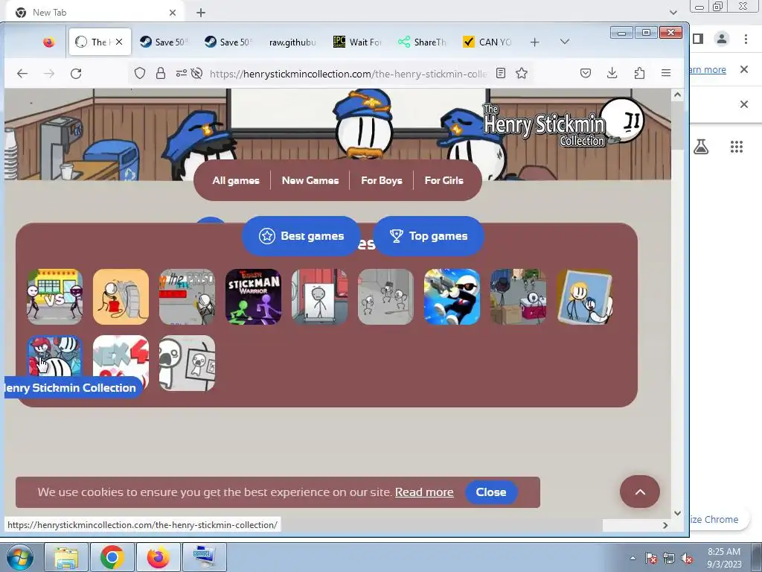Open the blue agent with gun thumbnail
Screen dimensions: 762x572
(x=452, y=296)
